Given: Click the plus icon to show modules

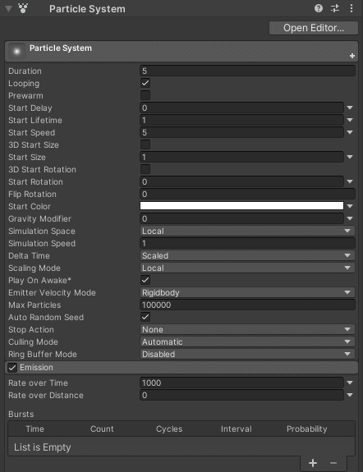Looking at the screenshot, I should [x=352, y=56].
